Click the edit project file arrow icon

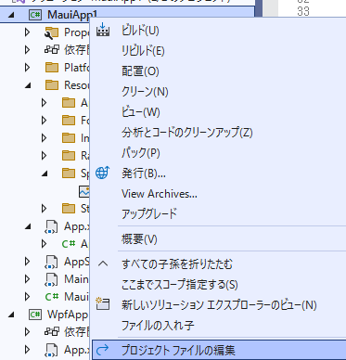(102, 350)
